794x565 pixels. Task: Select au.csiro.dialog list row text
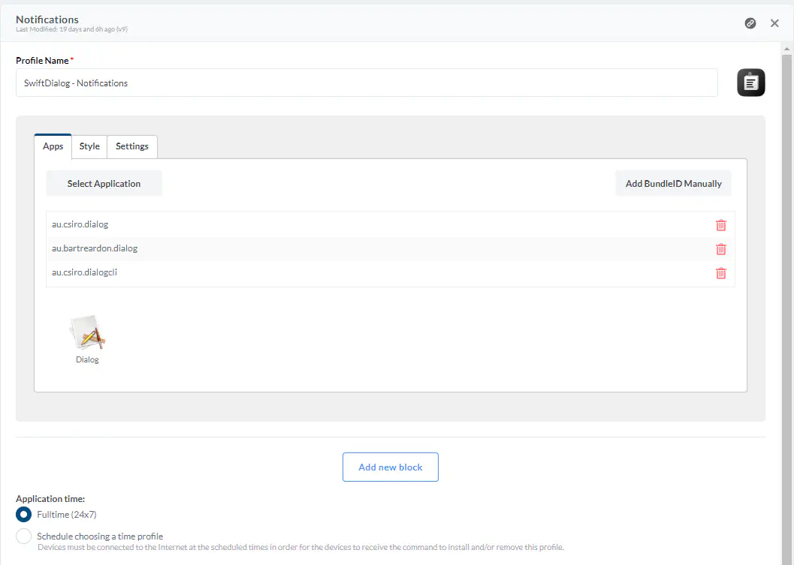tap(80, 224)
